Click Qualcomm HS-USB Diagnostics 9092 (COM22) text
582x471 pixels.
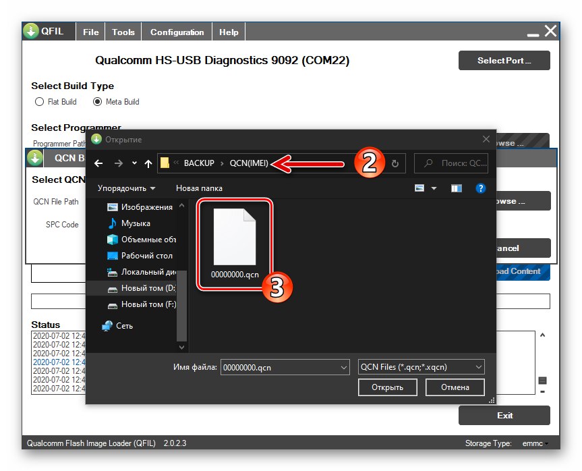[223, 61]
